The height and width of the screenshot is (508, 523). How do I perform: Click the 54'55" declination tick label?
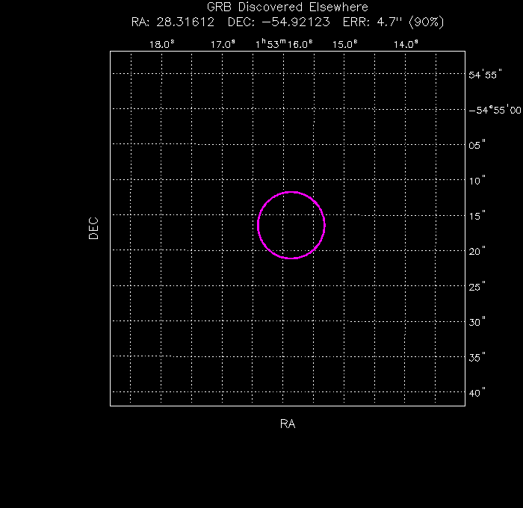(485, 75)
